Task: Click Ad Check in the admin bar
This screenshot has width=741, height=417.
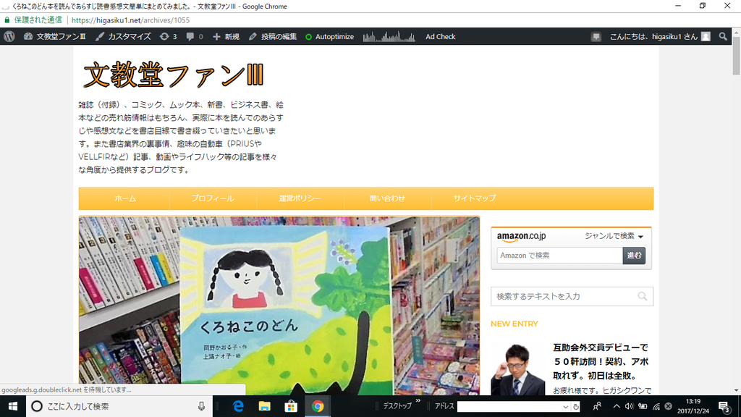Action: tap(441, 36)
